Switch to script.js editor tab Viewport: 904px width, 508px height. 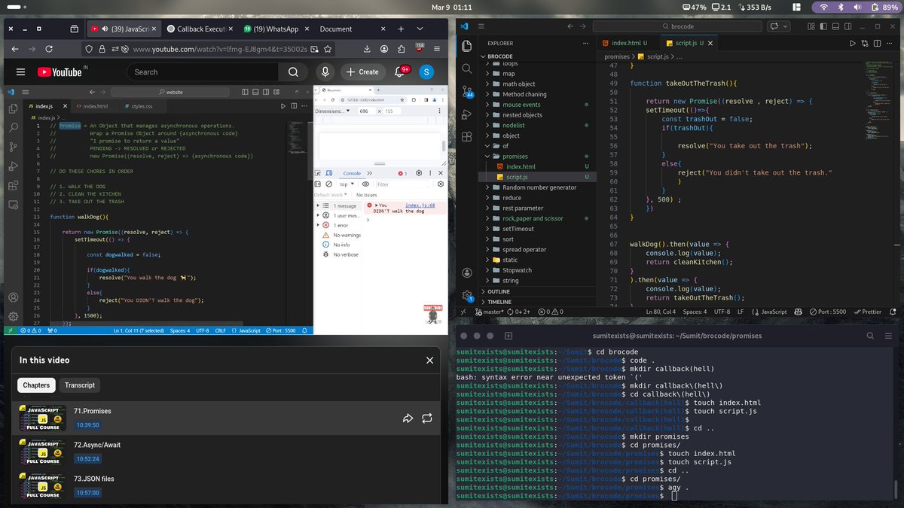pos(689,44)
